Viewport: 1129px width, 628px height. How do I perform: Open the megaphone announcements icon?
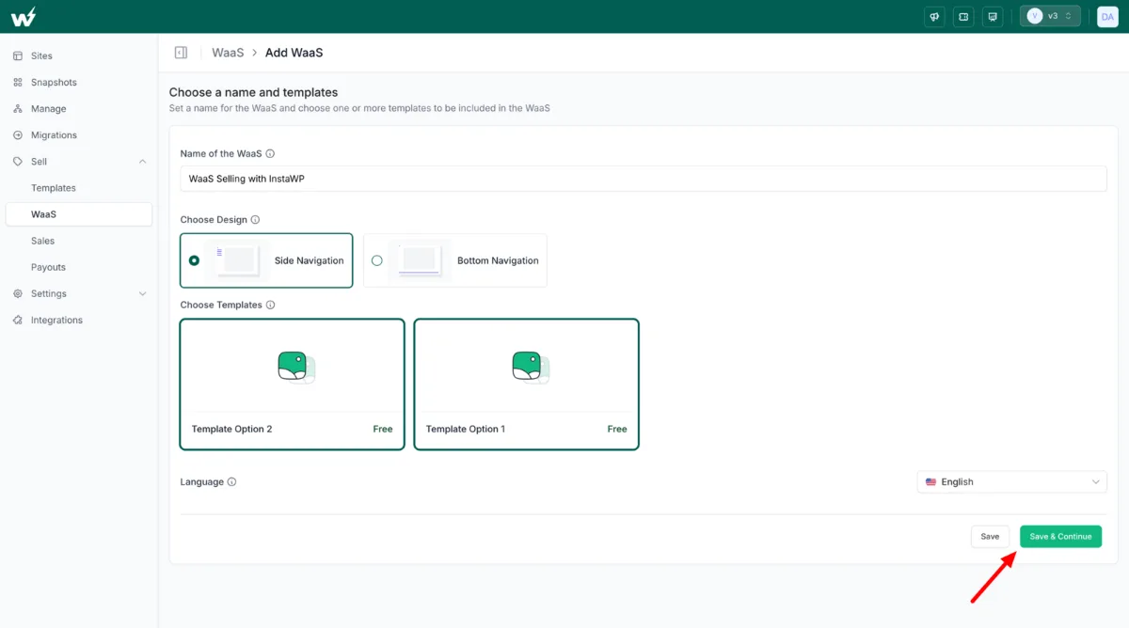coord(934,16)
